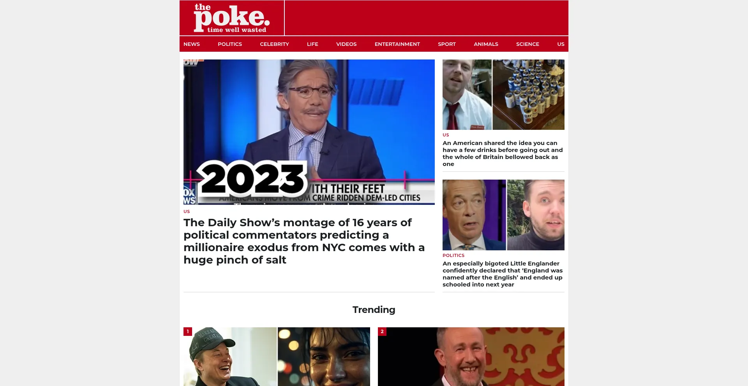
Task: Open the American drinks before going out article
Action: tap(503, 154)
